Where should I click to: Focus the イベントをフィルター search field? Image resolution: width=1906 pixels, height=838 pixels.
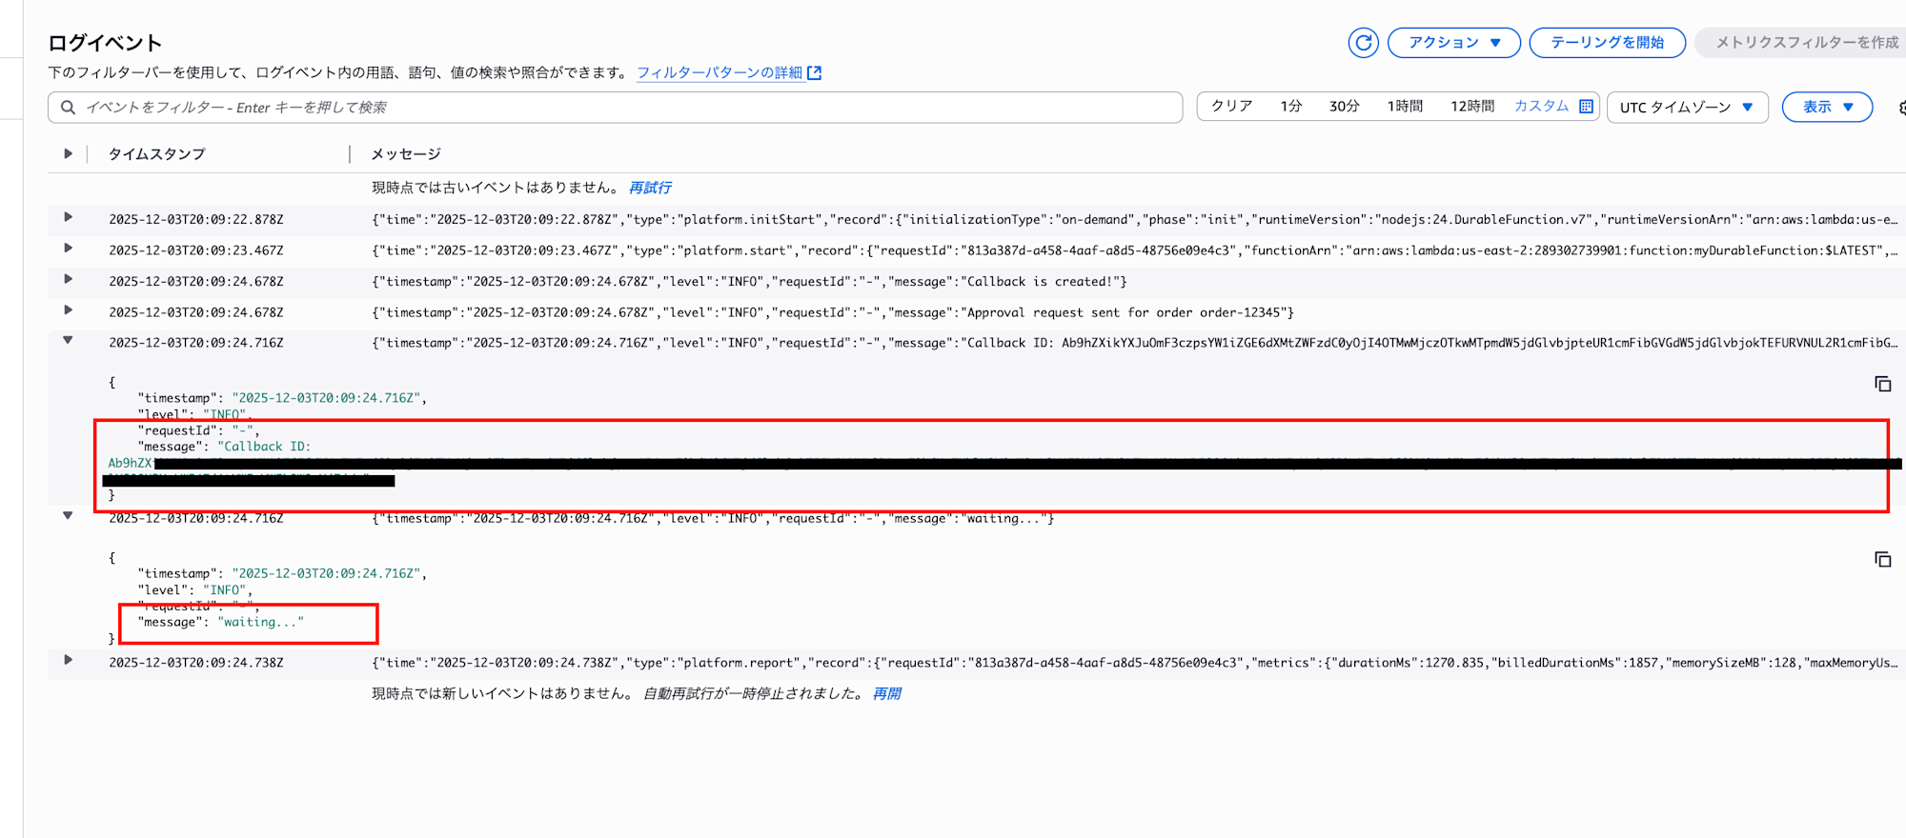615,108
